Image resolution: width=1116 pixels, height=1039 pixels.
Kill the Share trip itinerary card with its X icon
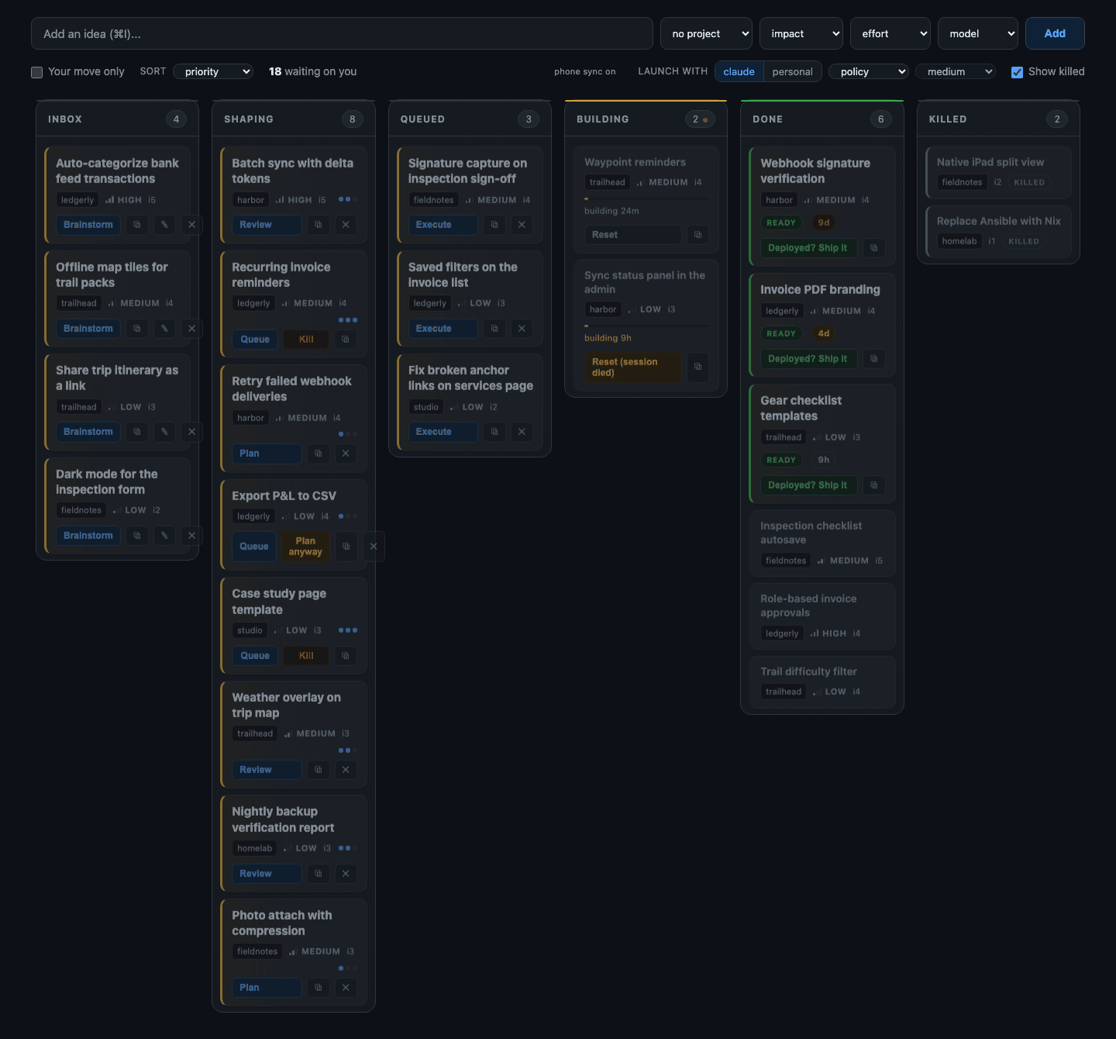click(191, 432)
